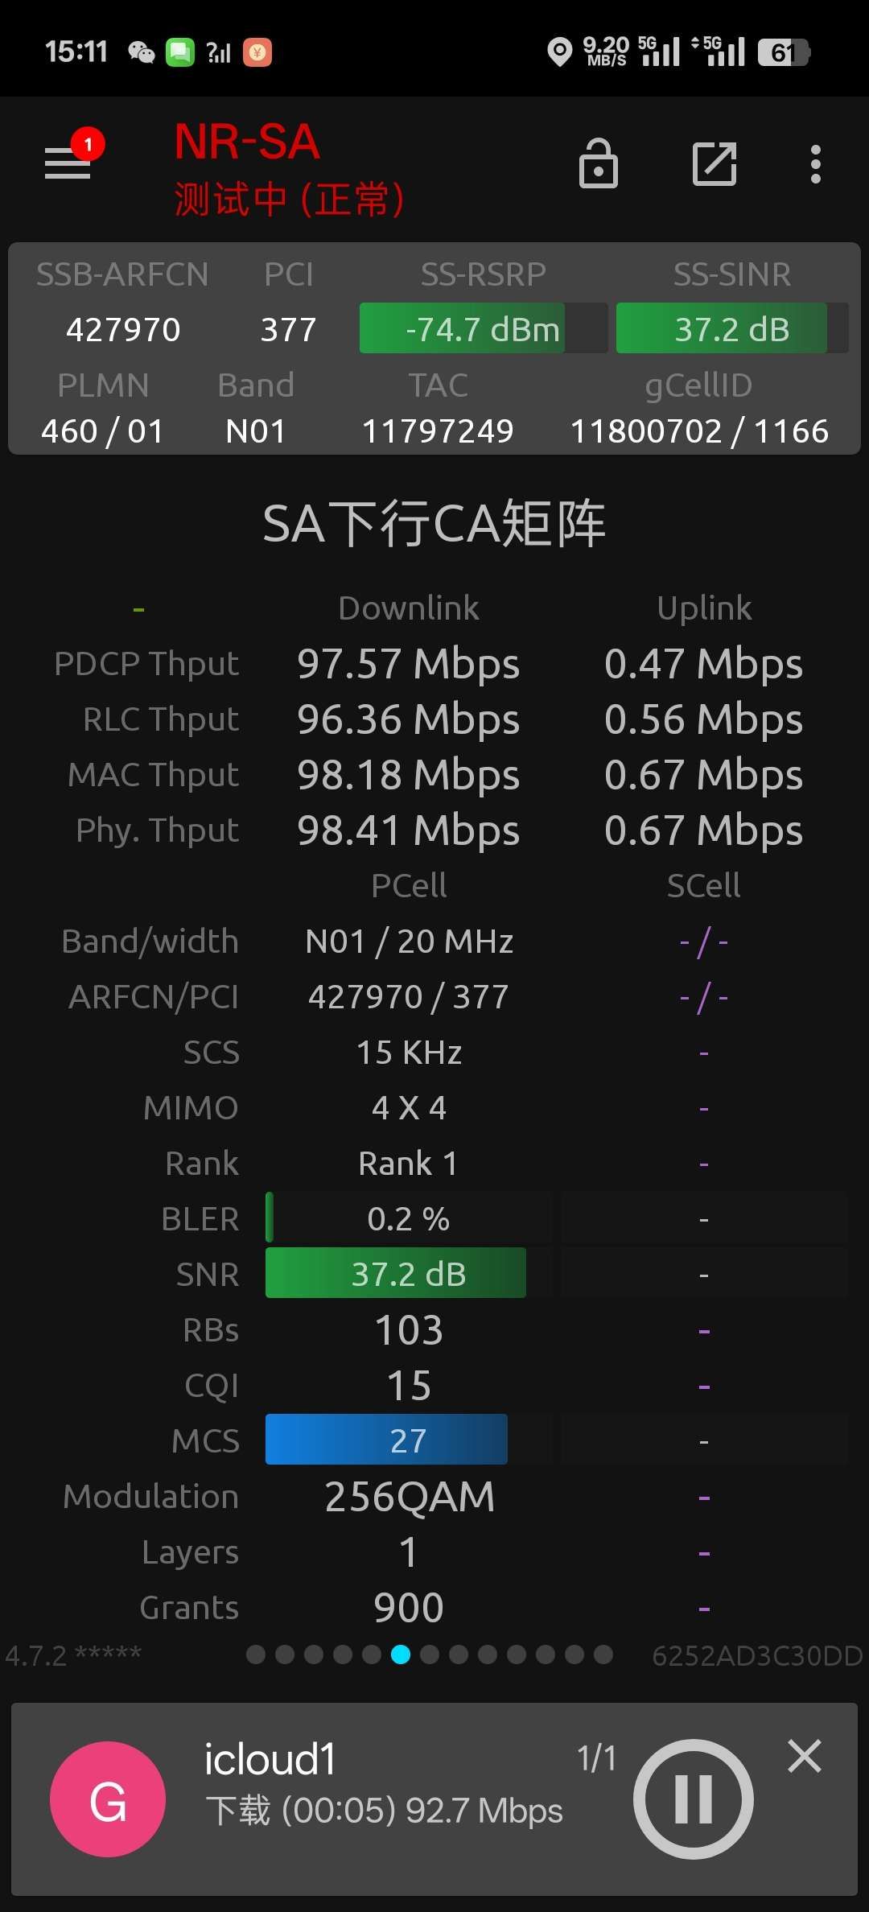The width and height of the screenshot is (869, 1912).
Task: Tap the SS-RSRP -74.7 dBm bar
Action: (x=483, y=328)
